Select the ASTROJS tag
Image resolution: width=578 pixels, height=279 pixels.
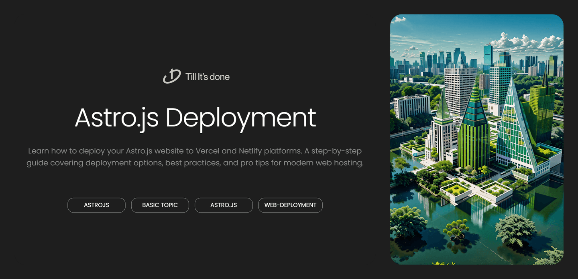point(96,205)
